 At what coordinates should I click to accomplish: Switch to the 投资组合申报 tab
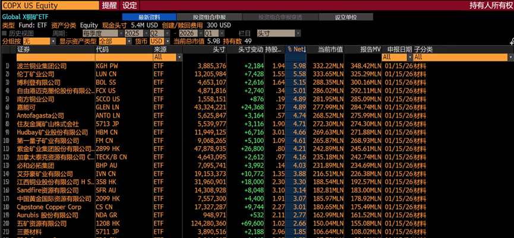tap(209, 17)
